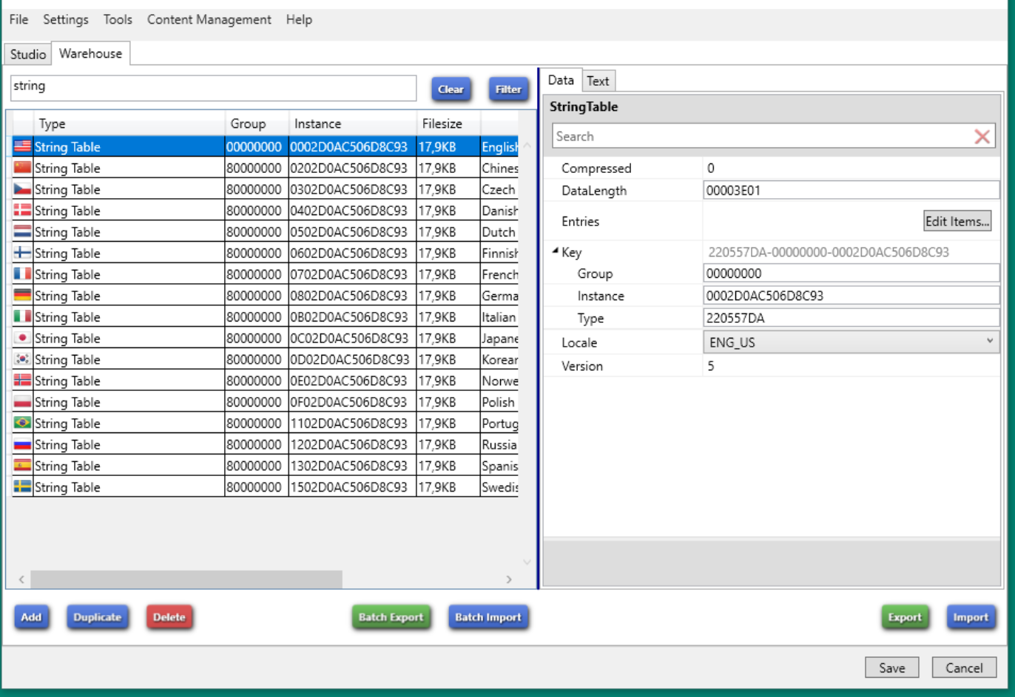1015x697 pixels.
Task: Open the Help menu
Action: pos(299,20)
